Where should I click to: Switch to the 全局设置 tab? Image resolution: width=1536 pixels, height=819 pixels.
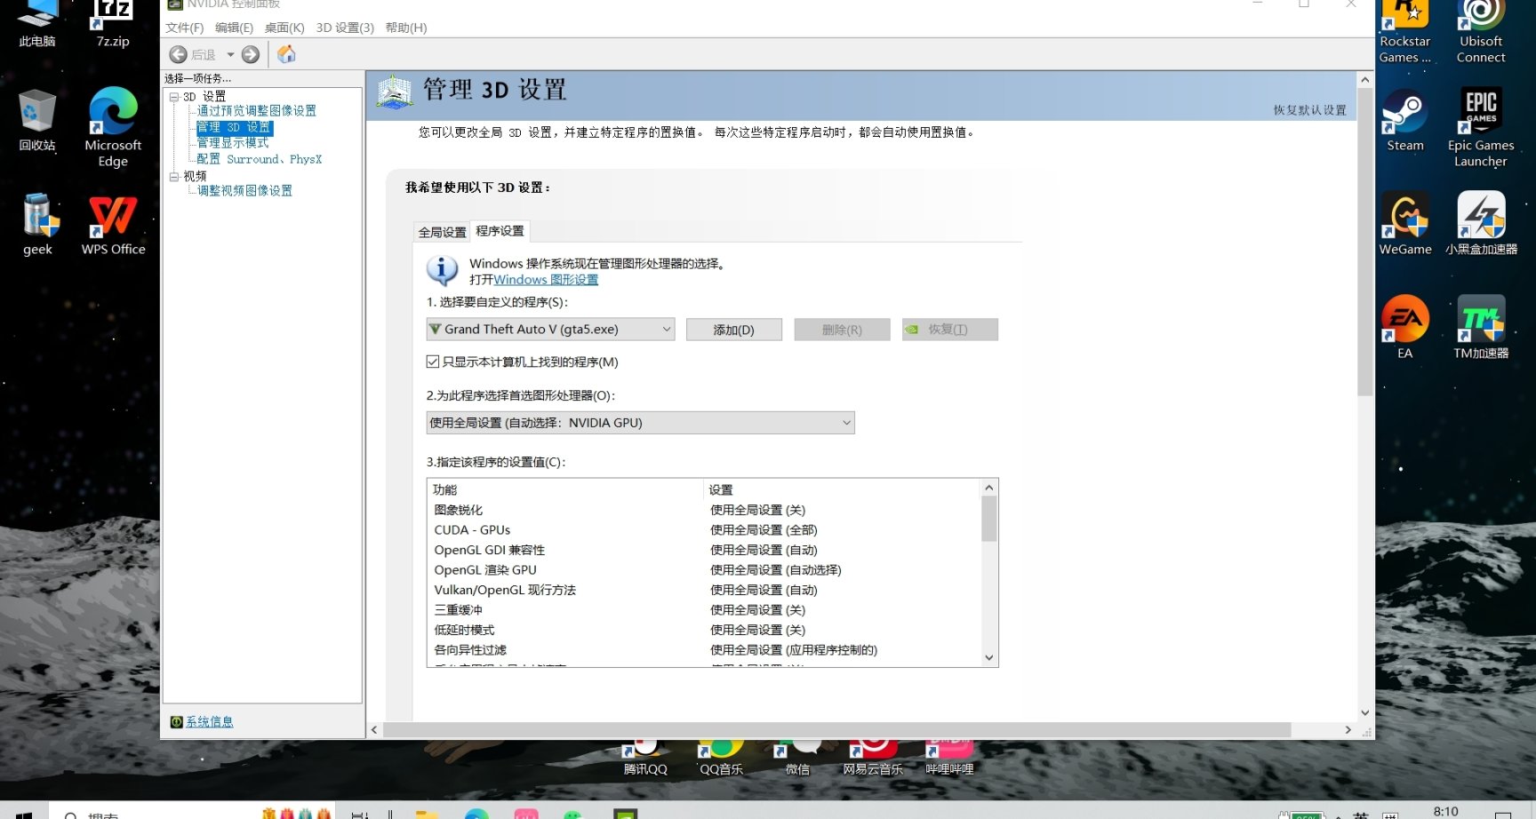tap(443, 233)
